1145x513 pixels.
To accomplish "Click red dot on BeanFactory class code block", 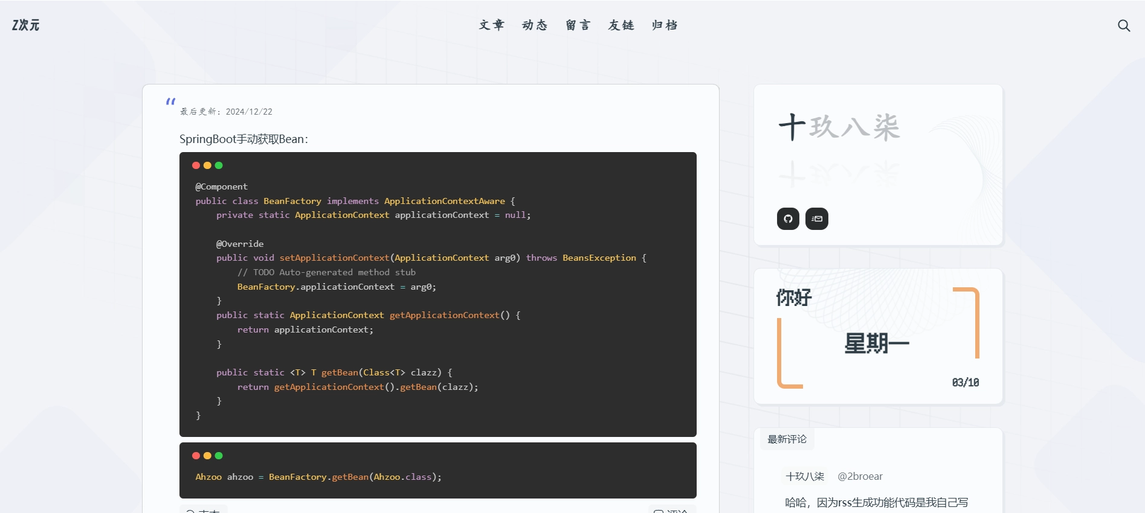I will click(196, 165).
